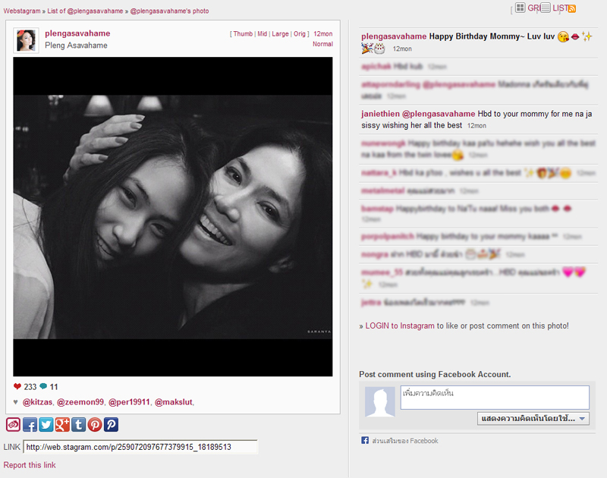Click the copy link chain icon

pos(13,425)
